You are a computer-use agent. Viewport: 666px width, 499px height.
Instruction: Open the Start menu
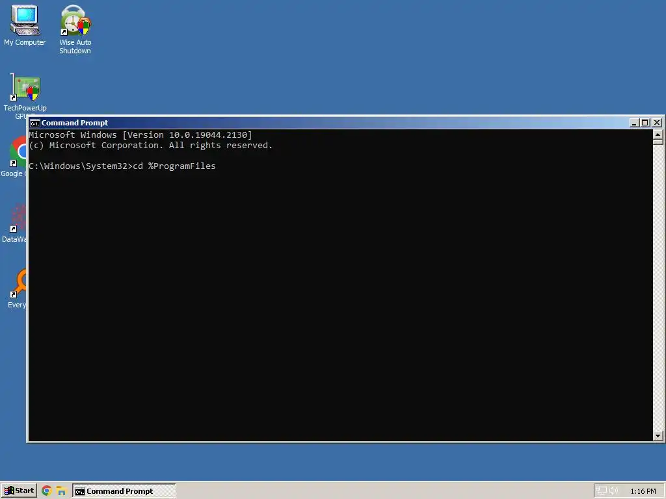tap(19, 491)
